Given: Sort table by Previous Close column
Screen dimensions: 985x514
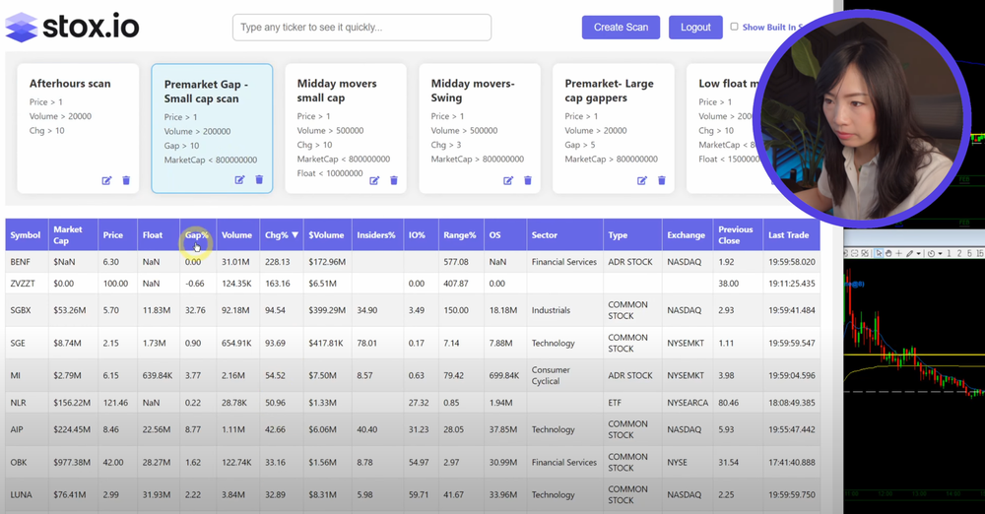Looking at the screenshot, I should point(736,235).
